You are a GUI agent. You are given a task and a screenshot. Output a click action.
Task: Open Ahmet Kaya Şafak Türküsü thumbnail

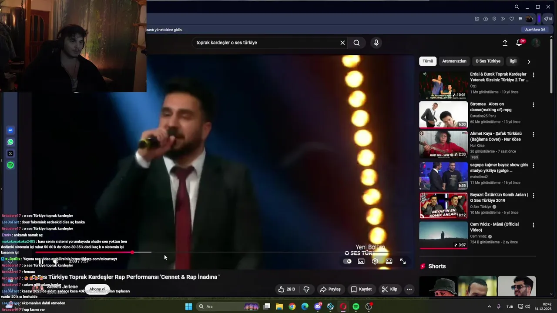(x=443, y=144)
